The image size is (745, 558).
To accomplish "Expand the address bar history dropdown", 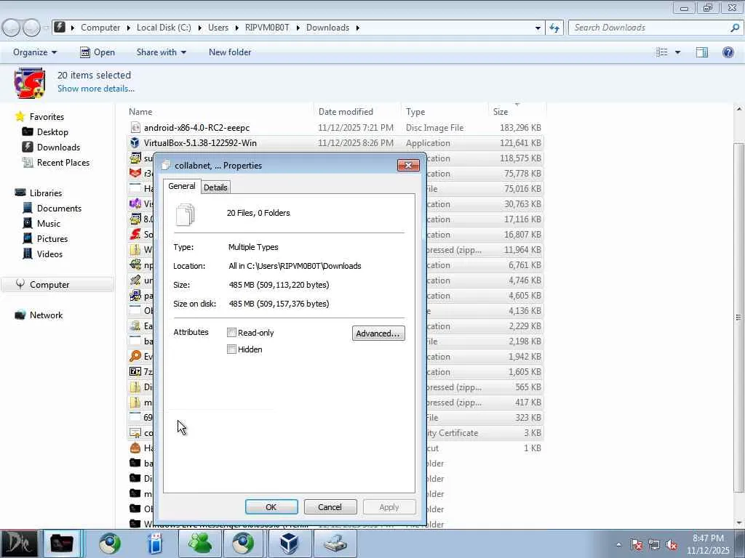I will 538,28.
